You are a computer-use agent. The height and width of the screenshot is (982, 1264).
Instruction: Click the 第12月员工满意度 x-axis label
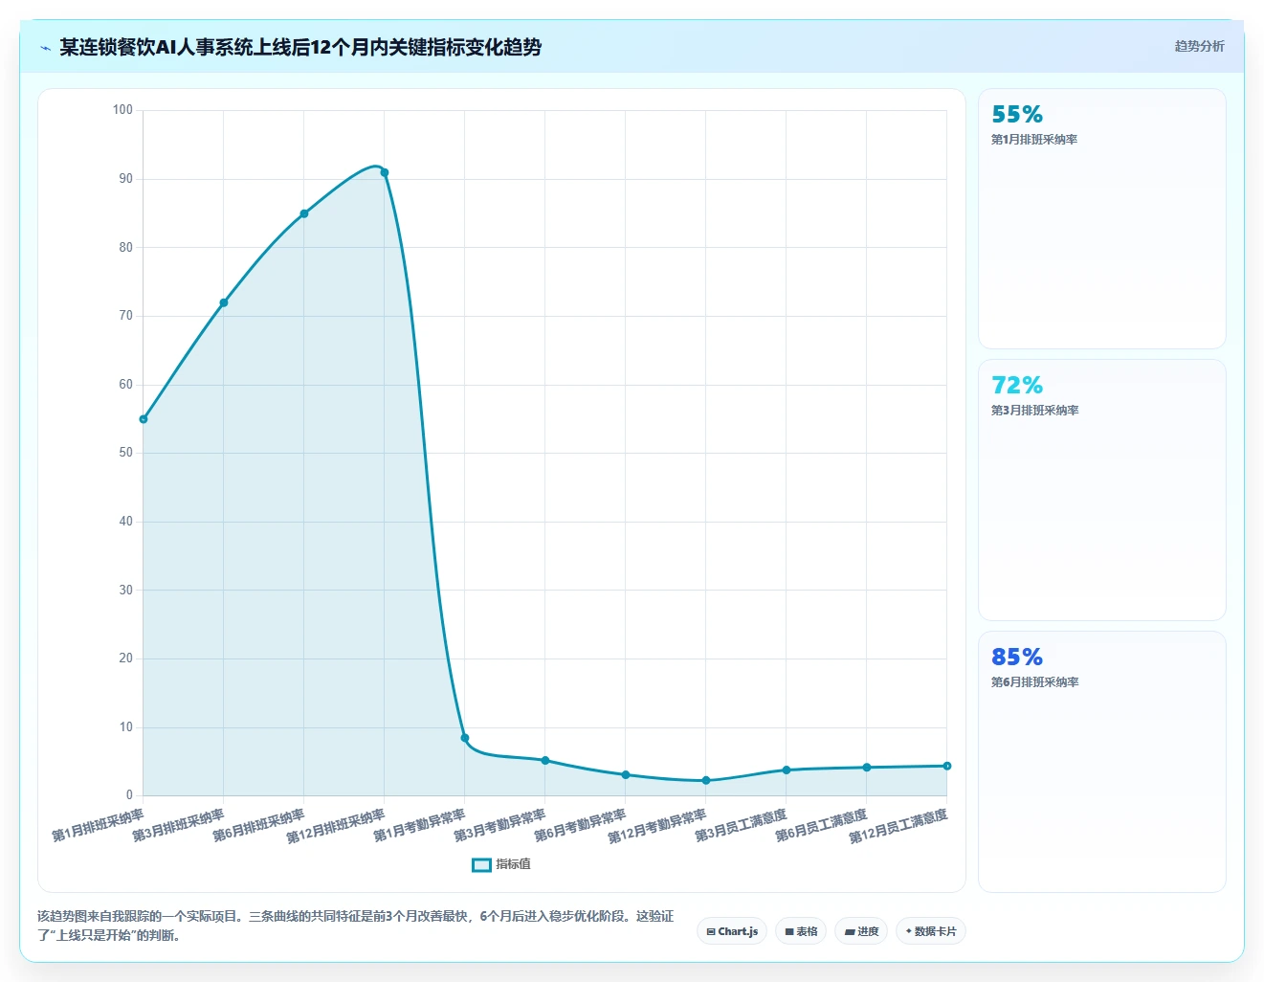click(898, 827)
